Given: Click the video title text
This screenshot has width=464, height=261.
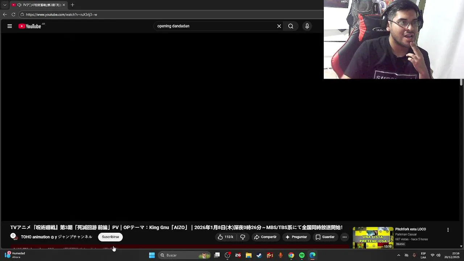Looking at the screenshot, I should (x=176, y=228).
